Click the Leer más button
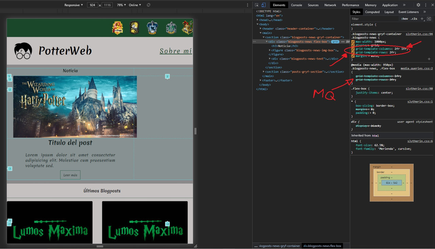 [x=70, y=175]
